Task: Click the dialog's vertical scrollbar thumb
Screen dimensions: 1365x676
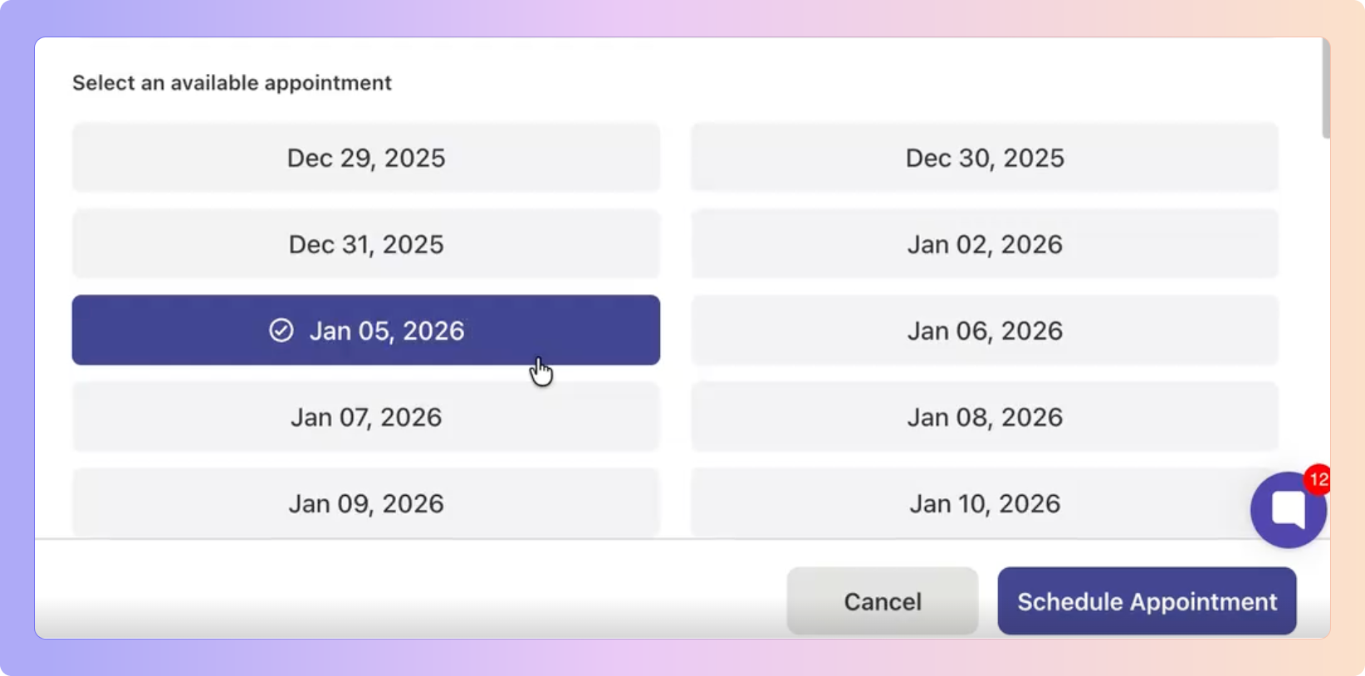Action: (x=1326, y=88)
